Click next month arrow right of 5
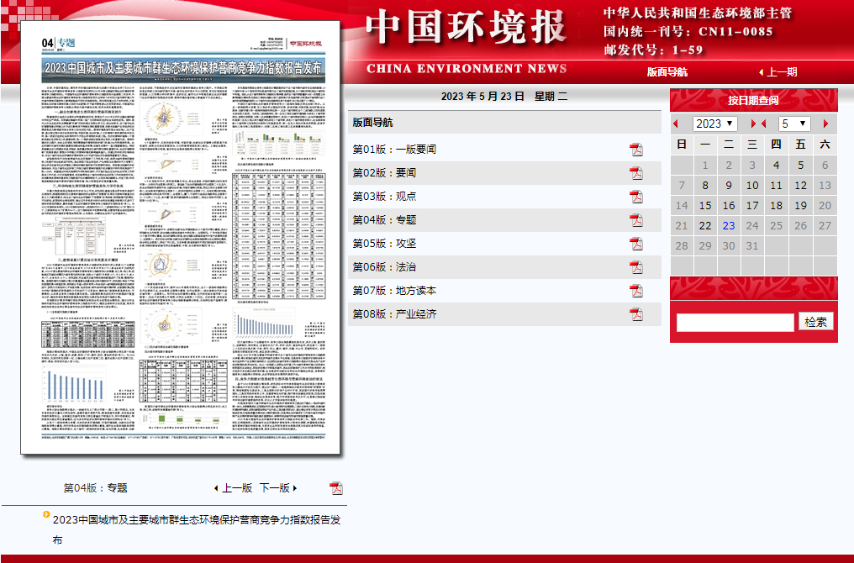854x563 pixels. tap(825, 124)
